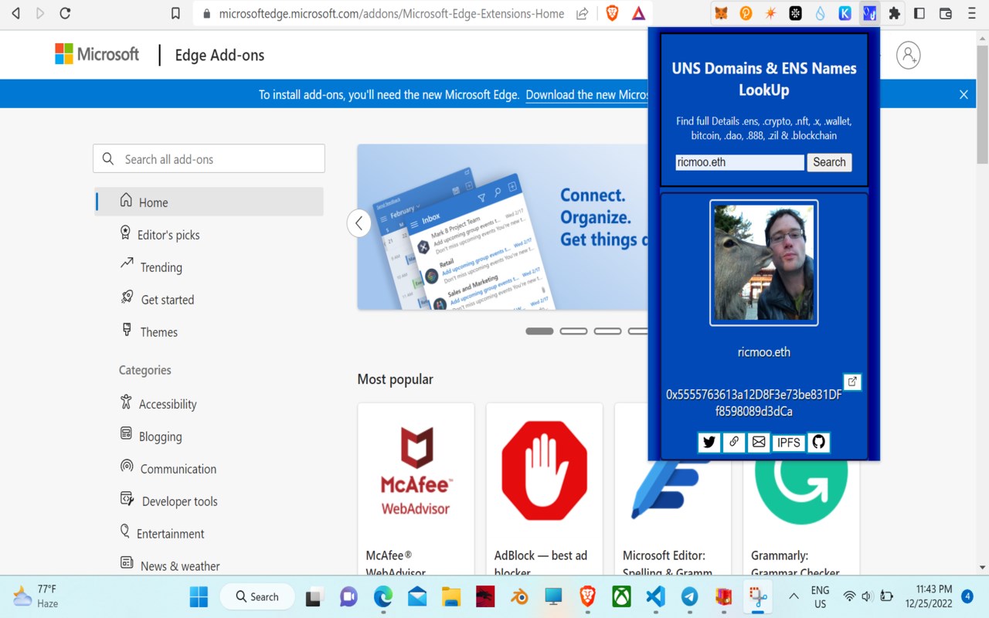Click the Search button in lookup popup
Viewport: 989px width, 618px height.
coord(829,162)
